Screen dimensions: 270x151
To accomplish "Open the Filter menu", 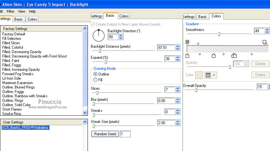I will click(10, 11).
